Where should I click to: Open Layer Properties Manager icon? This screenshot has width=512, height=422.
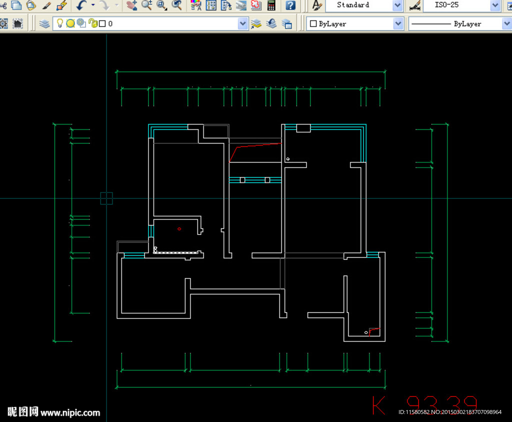tap(44, 23)
